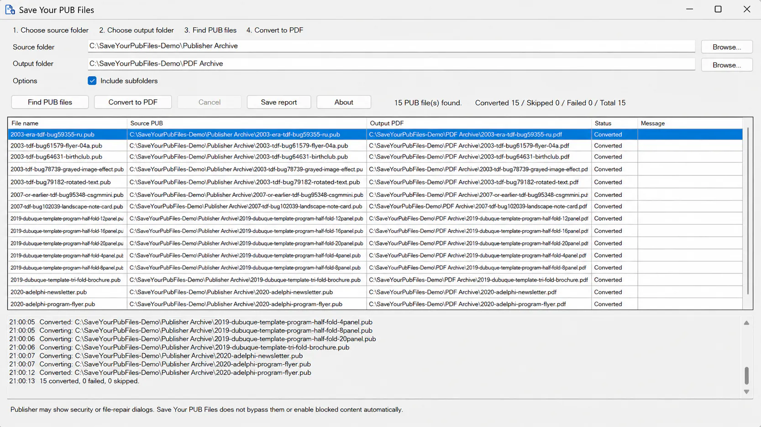Minimize the Save Your PUB Files window
The image size is (761, 427).
click(689, 9)
